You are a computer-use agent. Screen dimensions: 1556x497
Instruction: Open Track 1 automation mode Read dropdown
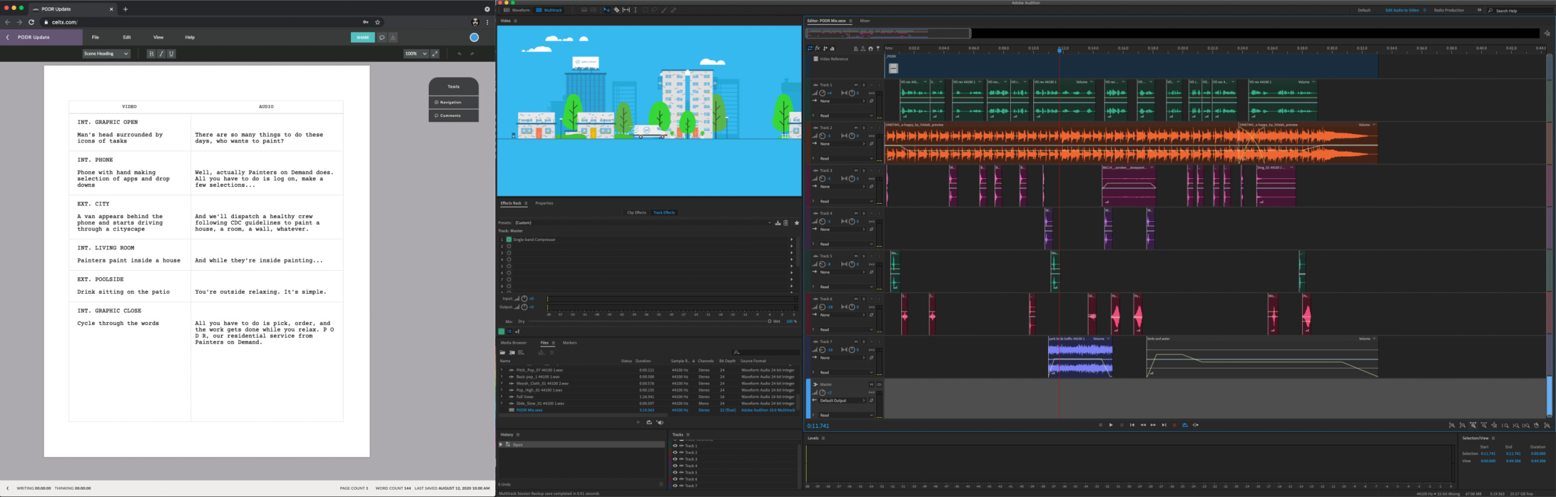tap(846, 116)
